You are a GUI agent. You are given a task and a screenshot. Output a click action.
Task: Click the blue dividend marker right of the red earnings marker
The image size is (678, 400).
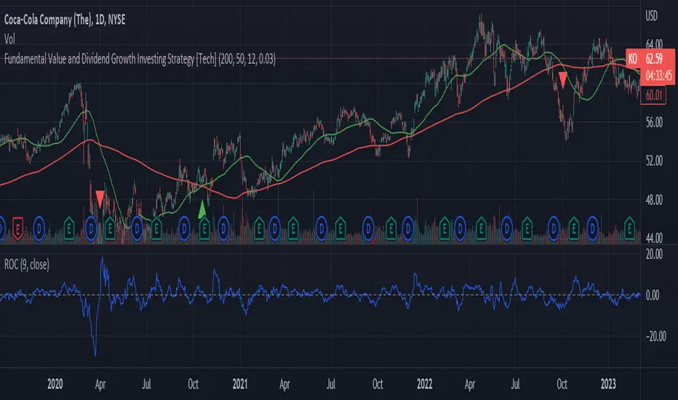[x=39, y=227]
